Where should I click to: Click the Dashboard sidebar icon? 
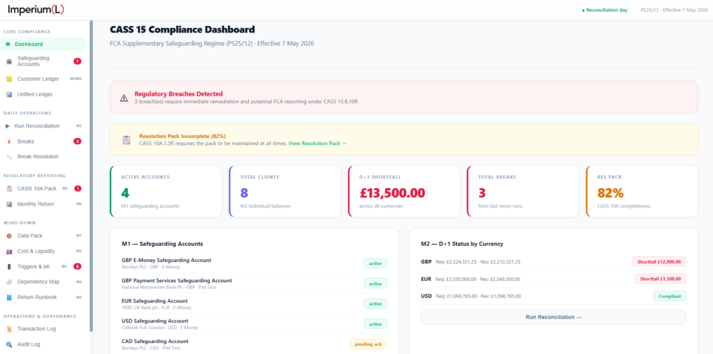pos(8,44)
